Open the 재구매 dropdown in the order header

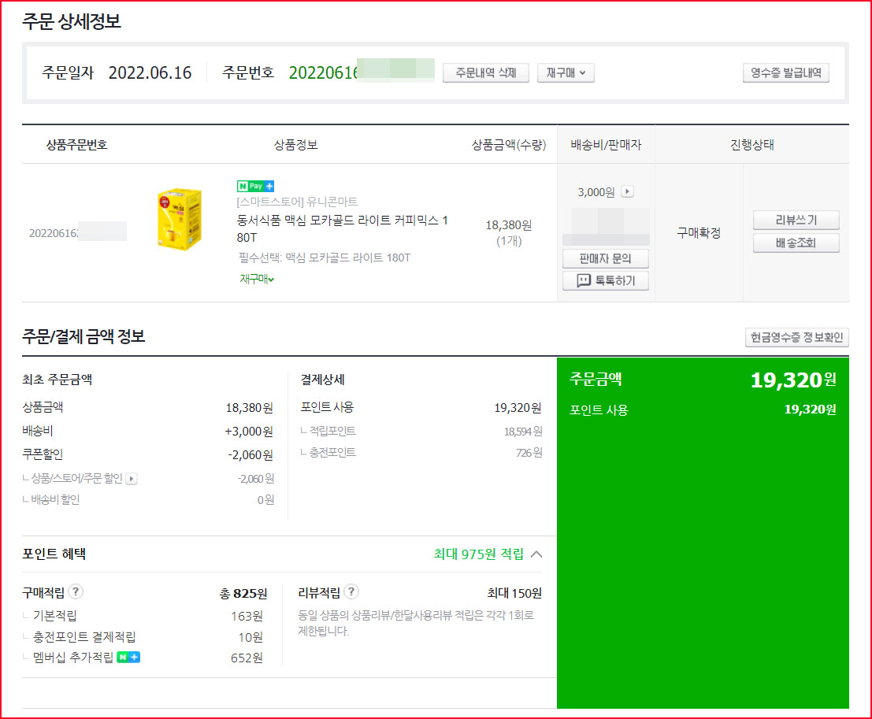point(566,73)
